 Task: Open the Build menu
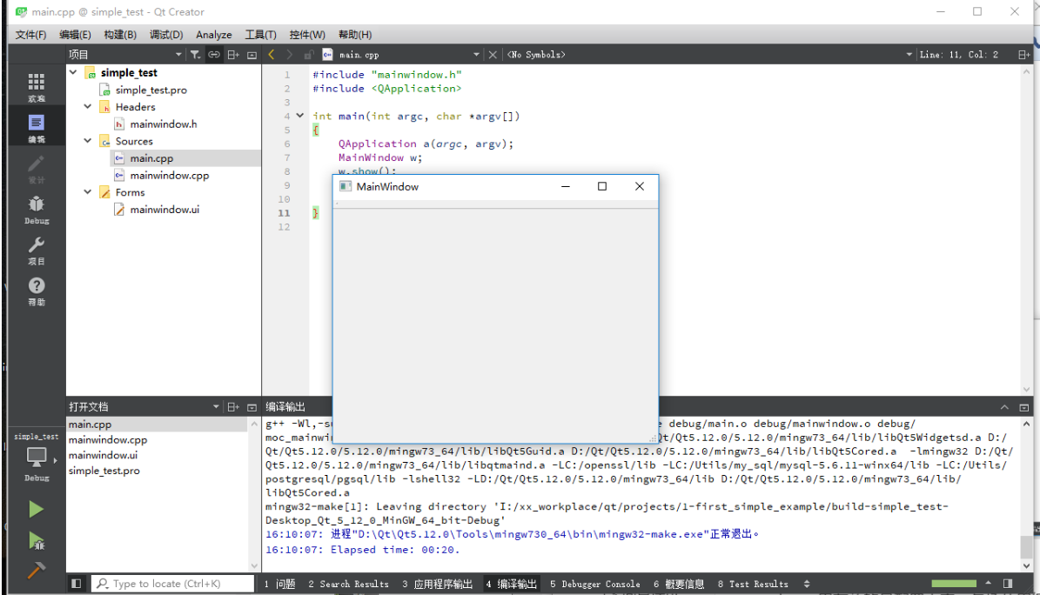120,35
